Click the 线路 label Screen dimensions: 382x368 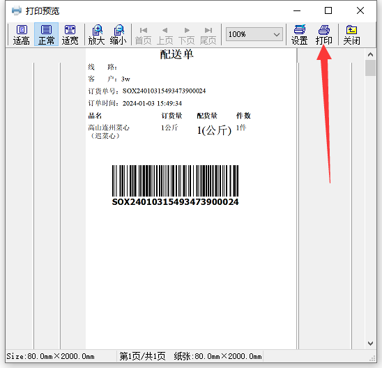[102, 67]
